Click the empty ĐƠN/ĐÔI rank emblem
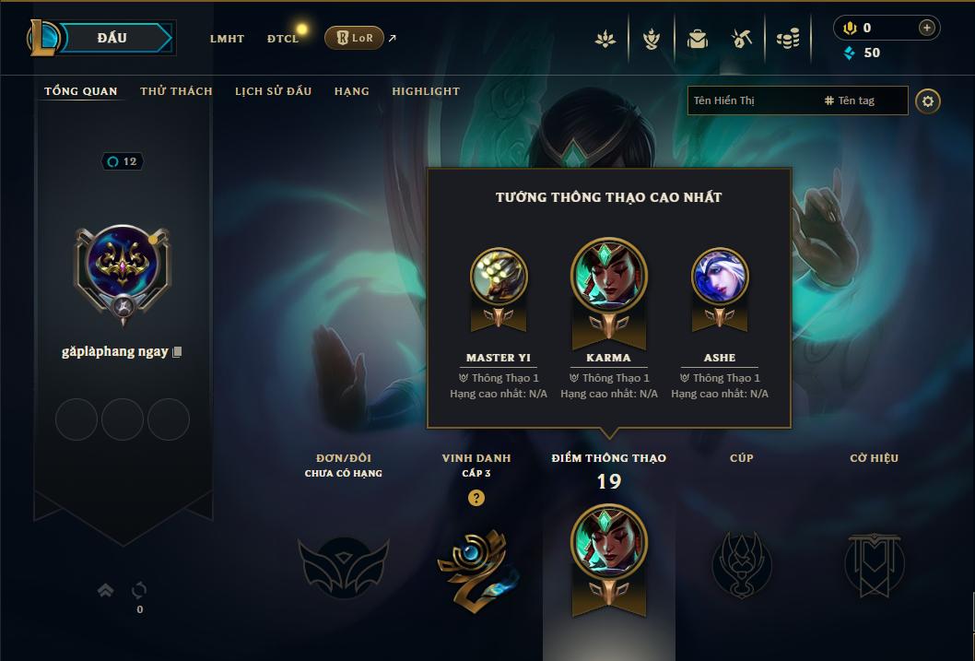The width and height of the screenshot is (975, 661). pos(343,566)
